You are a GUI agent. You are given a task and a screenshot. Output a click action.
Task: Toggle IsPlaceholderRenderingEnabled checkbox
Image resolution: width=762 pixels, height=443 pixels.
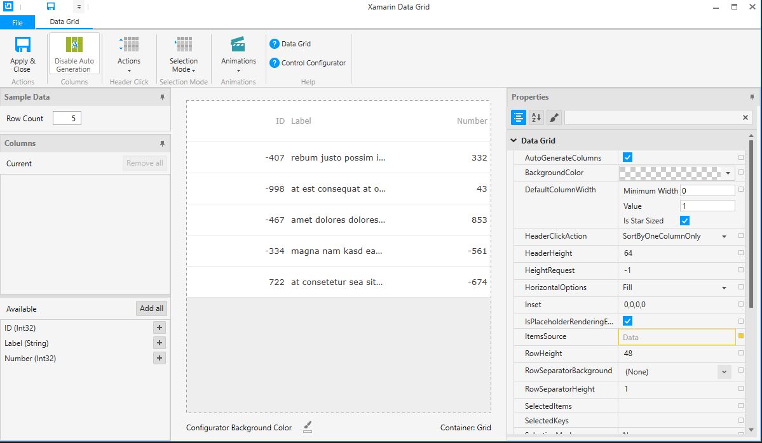click(x=627, y=321)
